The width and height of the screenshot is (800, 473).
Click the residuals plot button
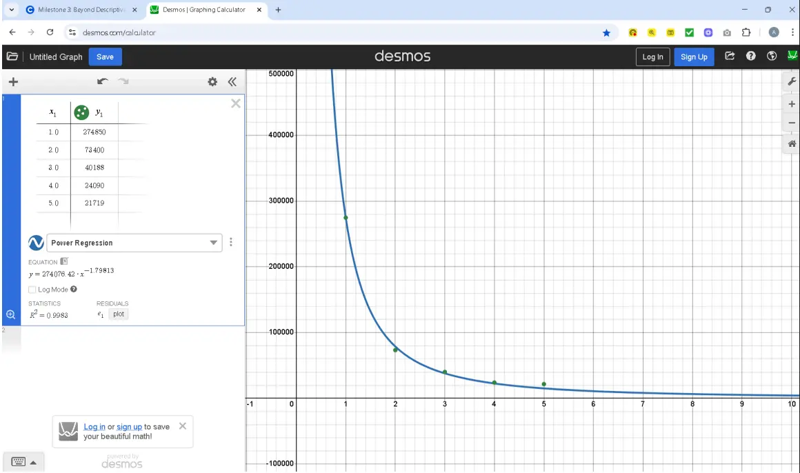tap(119, 314)
